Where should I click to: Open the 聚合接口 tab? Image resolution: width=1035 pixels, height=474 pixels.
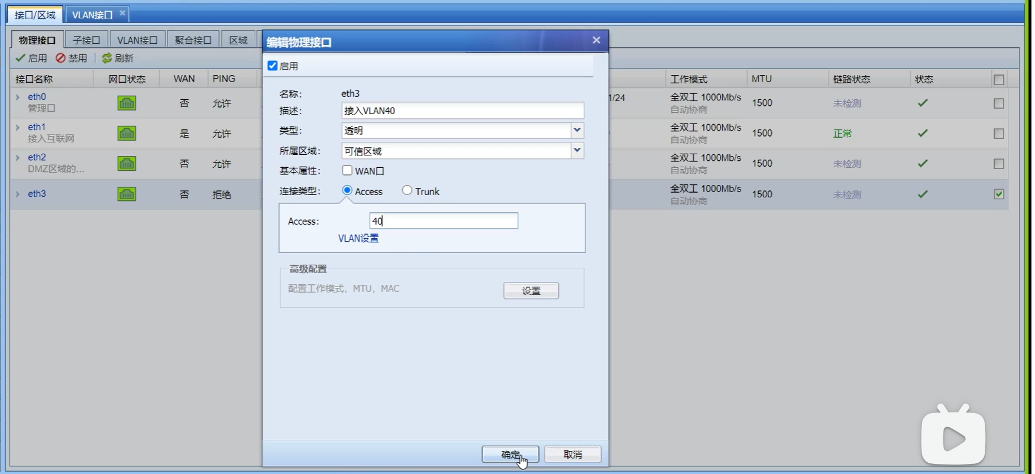[193, 40]
